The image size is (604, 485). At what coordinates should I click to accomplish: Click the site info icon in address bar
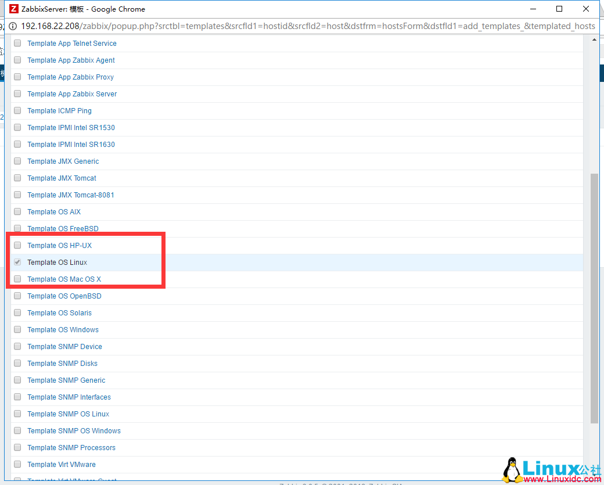point(13,26)
